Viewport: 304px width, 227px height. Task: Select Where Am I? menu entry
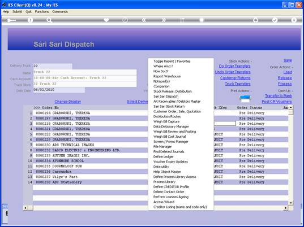point(163,66)
